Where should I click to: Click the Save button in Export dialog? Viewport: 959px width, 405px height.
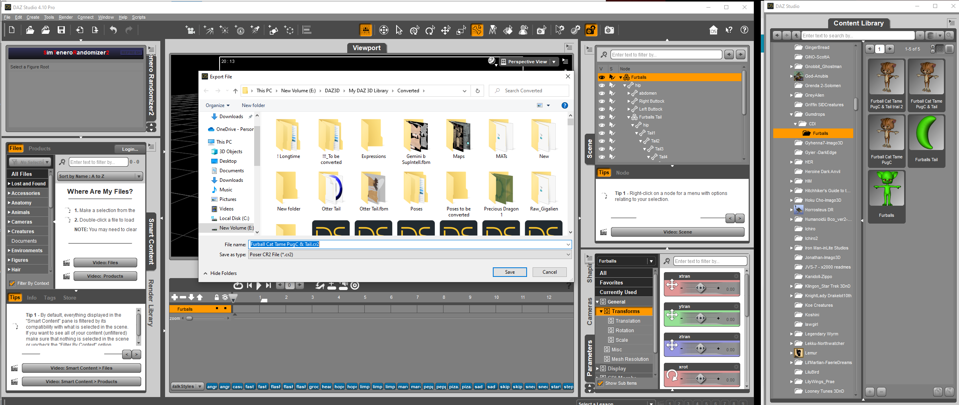[x=510, y=272]
